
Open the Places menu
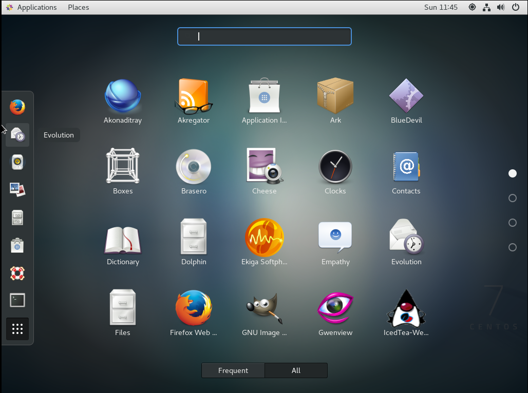[x=78, y=7]
